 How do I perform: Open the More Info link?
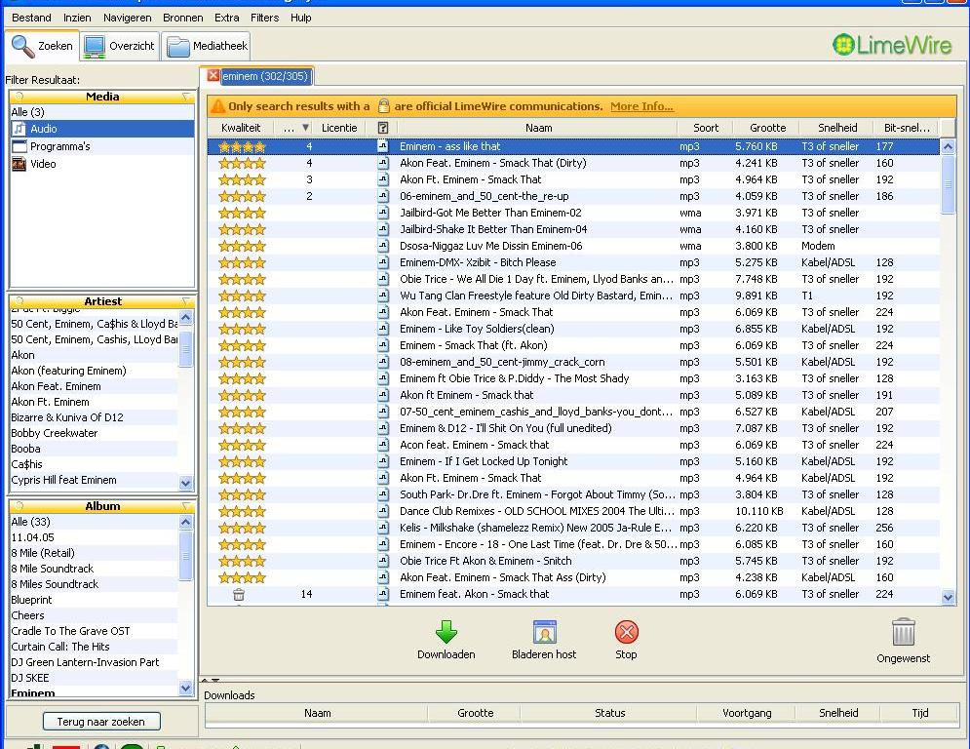[641, 106]
